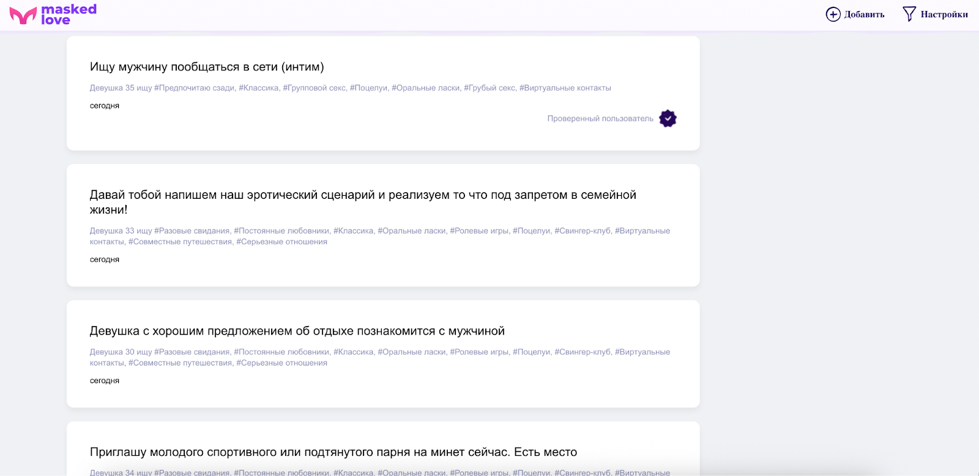The height and width of the screenshot is (476, 979).
Task: Click the 'Проверенный пользователь' label
Action: (600, 119)
